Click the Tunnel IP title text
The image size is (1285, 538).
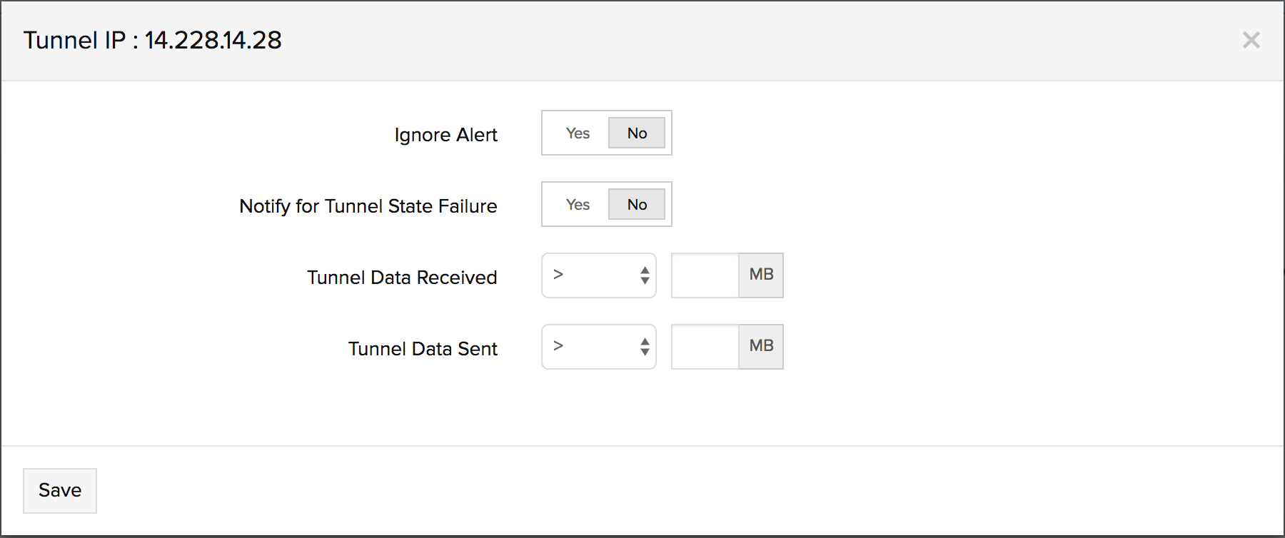pos(74,40)
